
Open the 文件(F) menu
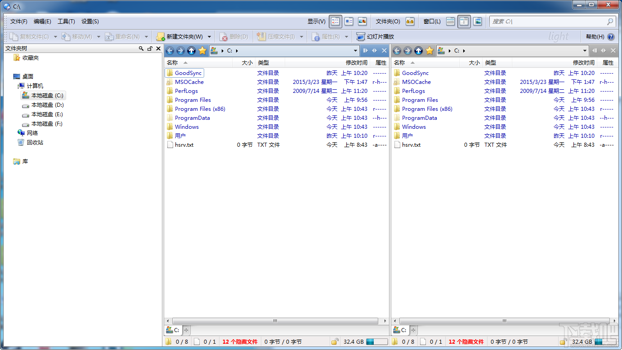pyautogui.click(x=19, y=21)
